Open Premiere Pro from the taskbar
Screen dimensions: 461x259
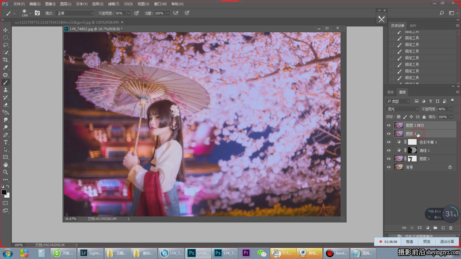[246, 253]
